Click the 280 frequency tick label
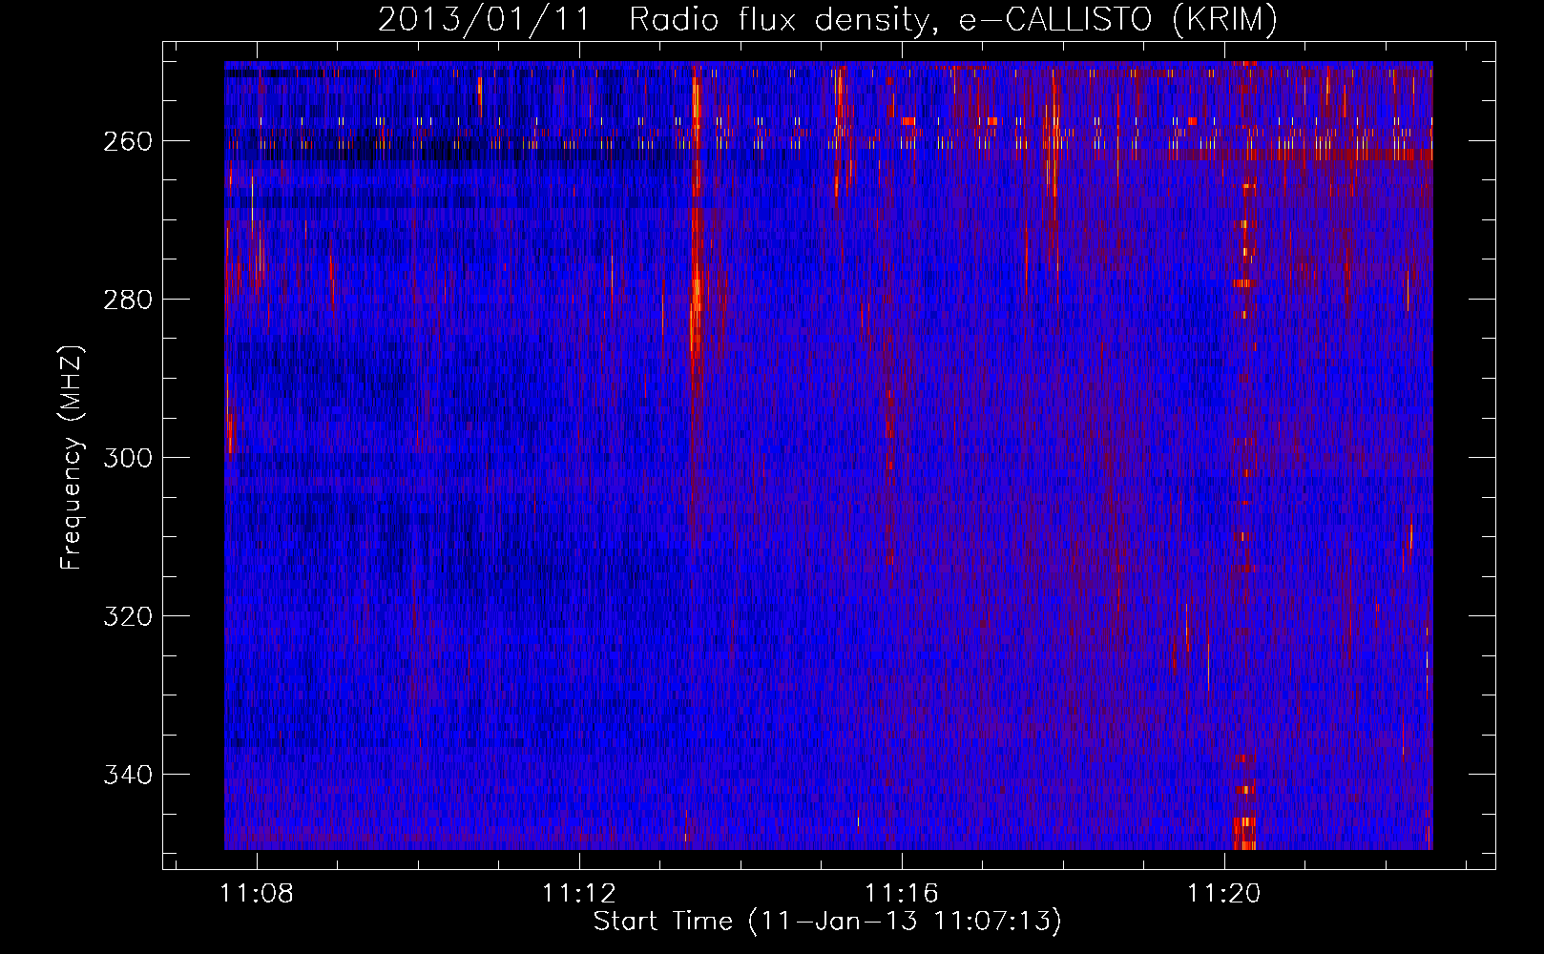1544x954 pixels. pyautogui.click(x=127, y=300)
